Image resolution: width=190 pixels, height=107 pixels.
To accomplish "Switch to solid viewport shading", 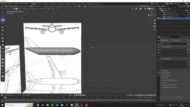I will tap(149, 9).
